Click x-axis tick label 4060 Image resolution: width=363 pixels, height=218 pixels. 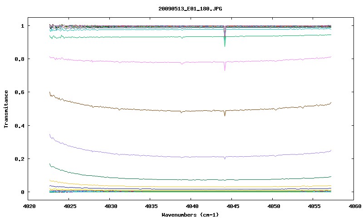pos(355,206)
